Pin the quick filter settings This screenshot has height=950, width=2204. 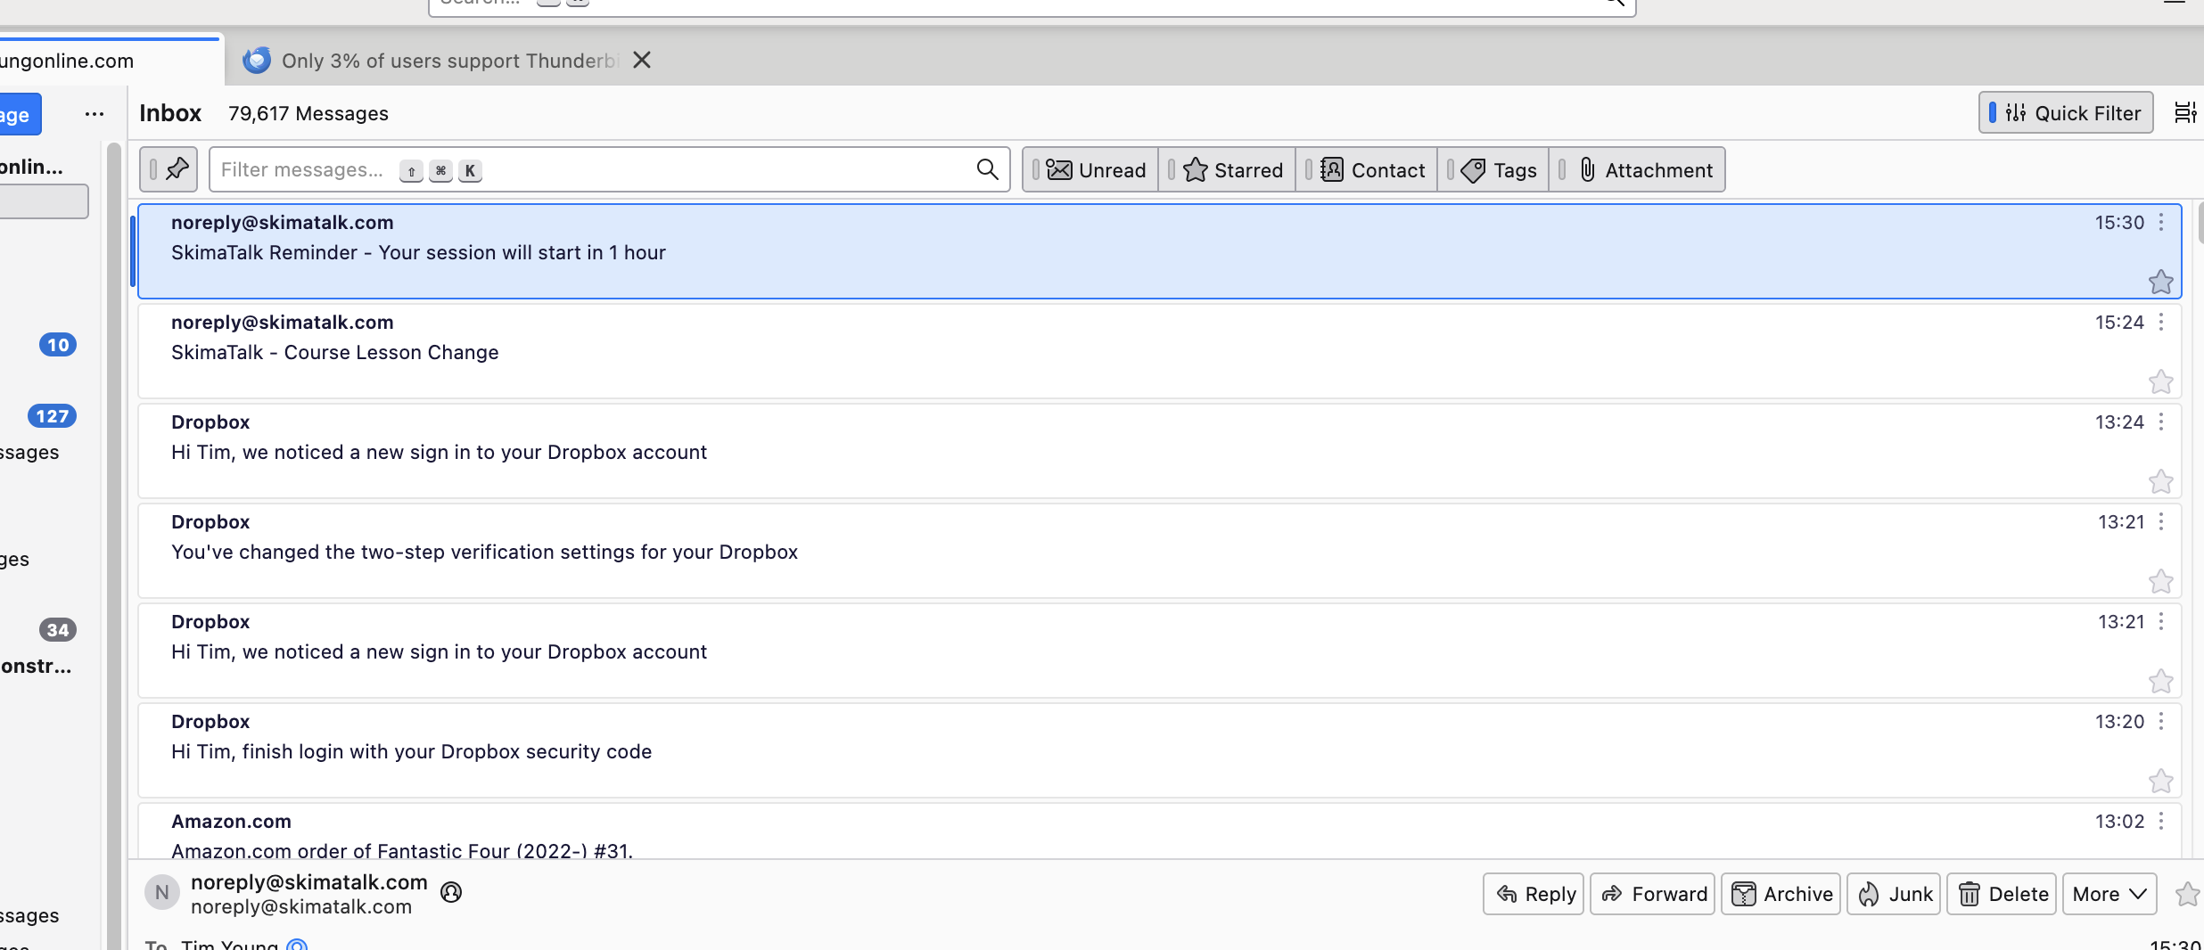(169, 169)
